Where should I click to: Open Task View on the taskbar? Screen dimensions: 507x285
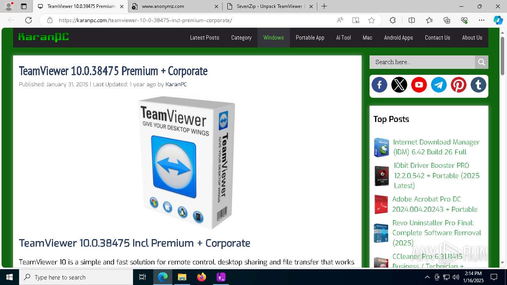[x=143, y=277]
